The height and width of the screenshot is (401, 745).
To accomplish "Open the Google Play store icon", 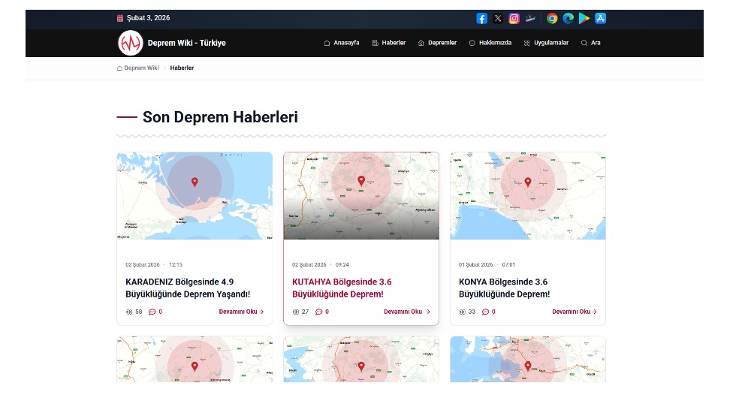I will point(584,19).
